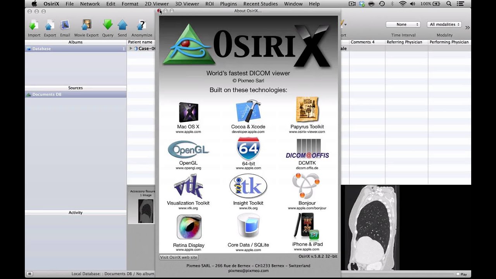Viewport: 496px width, 279px height.
Task: Open the 3D Viewer menu
Action: (x=187, y=4)
